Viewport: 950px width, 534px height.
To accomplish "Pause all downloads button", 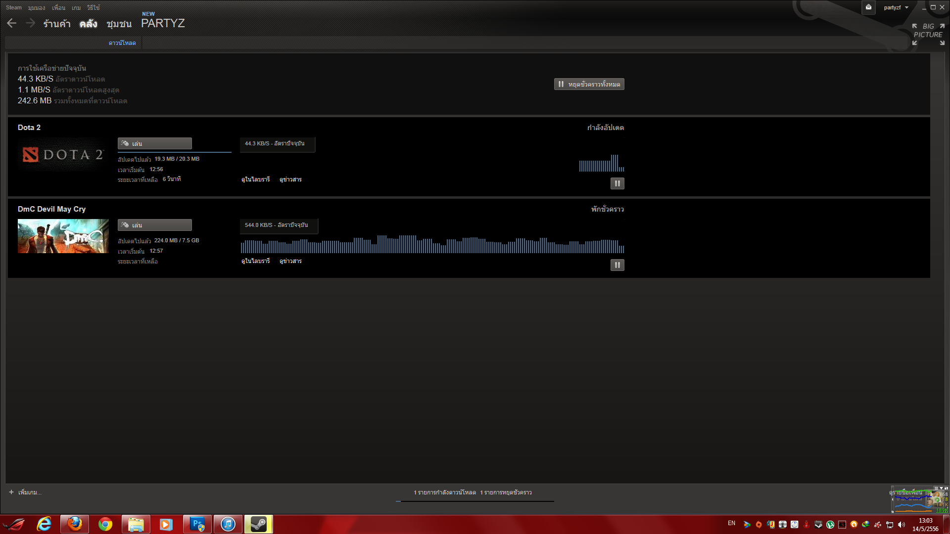I will (589, 84).
